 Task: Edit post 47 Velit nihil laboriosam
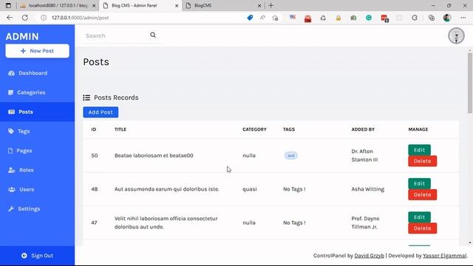tap(419, 217)
